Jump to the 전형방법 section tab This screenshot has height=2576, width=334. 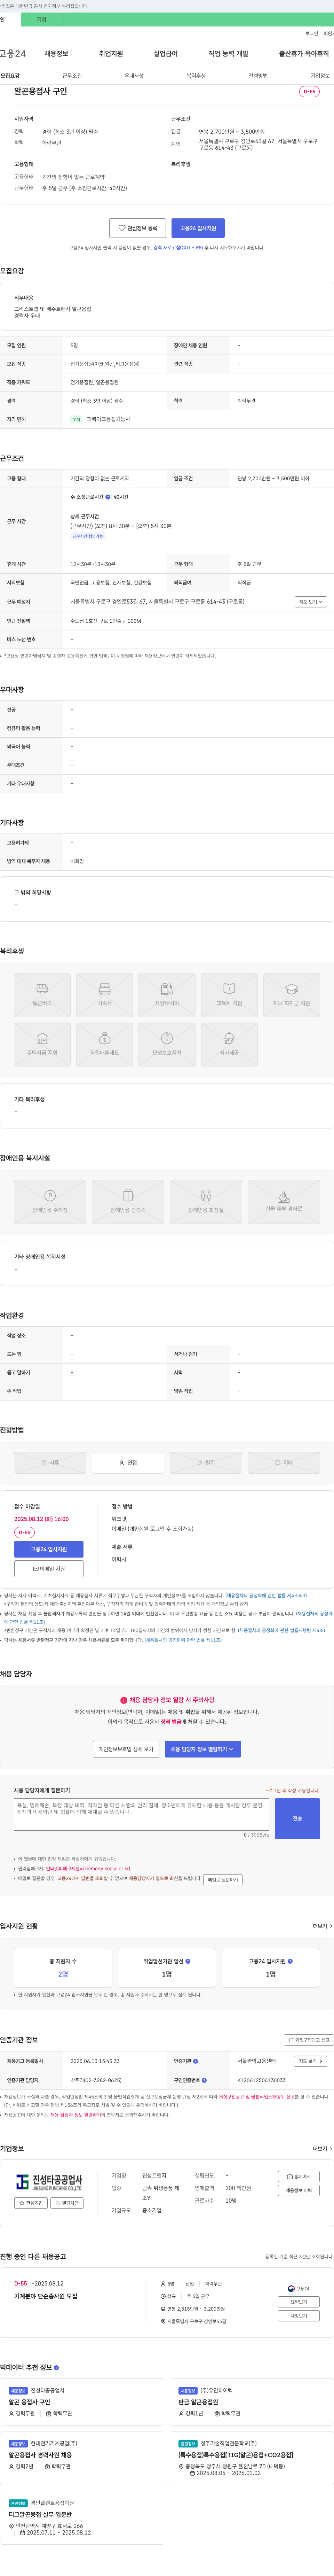[258, 76]
